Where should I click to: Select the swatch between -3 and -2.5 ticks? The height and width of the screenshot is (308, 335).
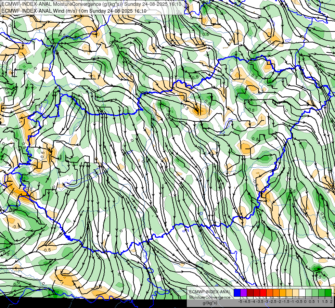pos(270,293)
